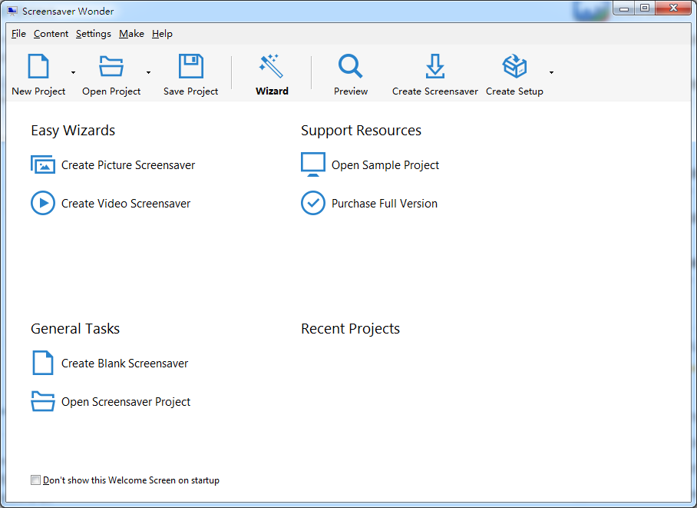Click the Preview toolbar label
This screenshot has width=697, height=508.
351,91
